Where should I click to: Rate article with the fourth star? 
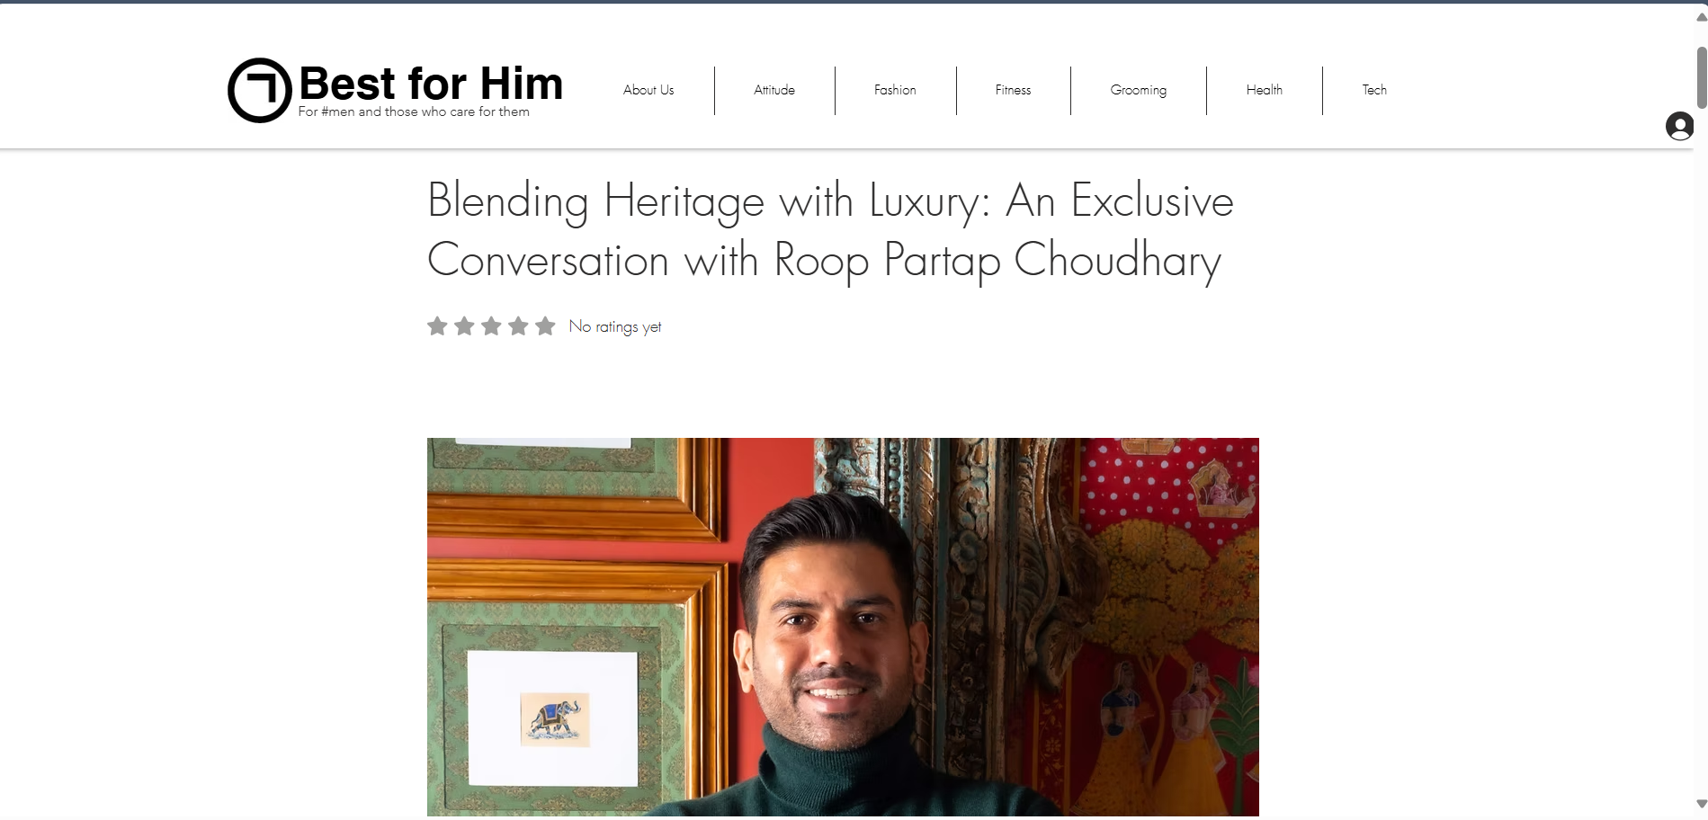coord(518,325)
